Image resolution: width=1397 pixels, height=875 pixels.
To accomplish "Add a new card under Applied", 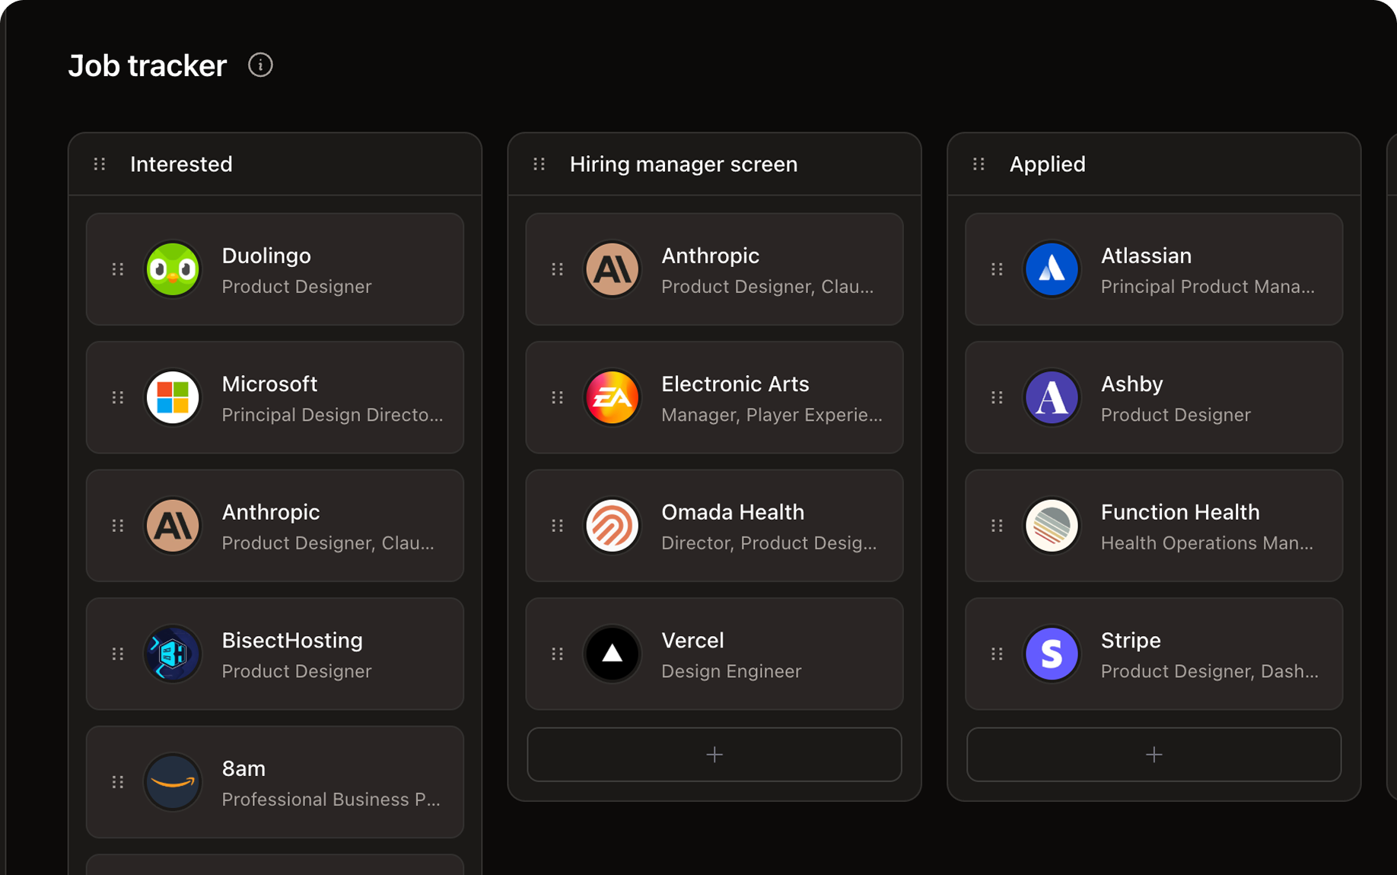I will pyautogui.click(x=1154, y=754).
